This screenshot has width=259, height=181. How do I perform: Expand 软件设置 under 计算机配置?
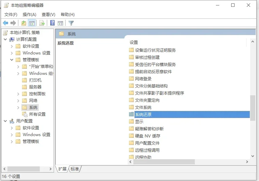coord(12,46)
